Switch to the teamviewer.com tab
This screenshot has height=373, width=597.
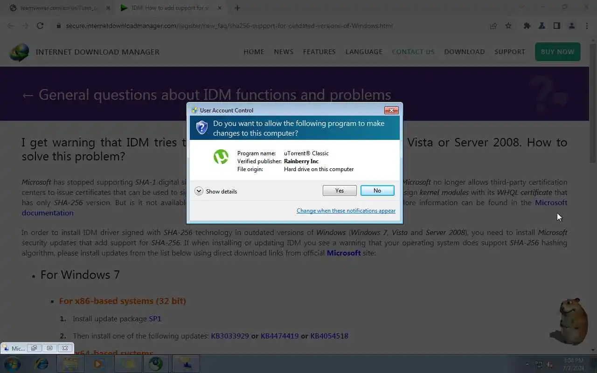(59, 8)
